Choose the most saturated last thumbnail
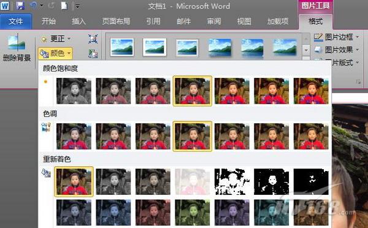Screen dimensions: 368x228 tap(311, 91)
